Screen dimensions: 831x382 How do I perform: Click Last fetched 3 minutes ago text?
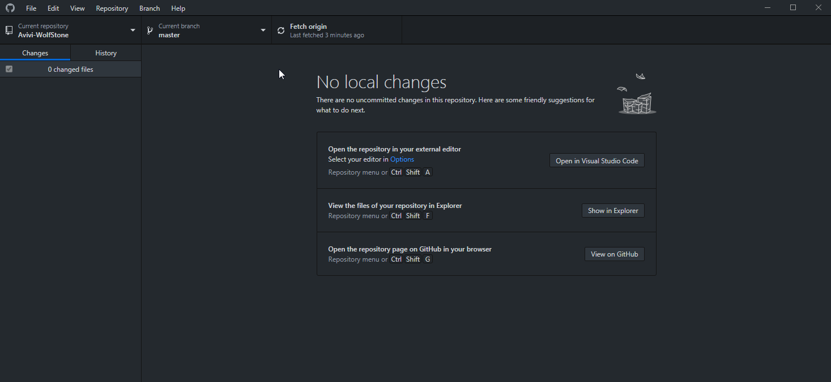[x=327, y=35]
